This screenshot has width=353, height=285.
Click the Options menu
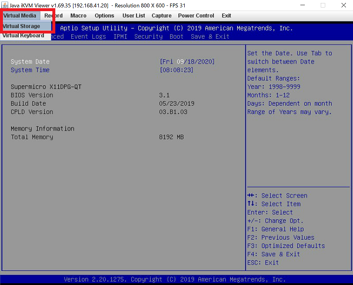(105, 15)
